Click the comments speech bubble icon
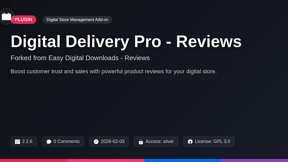 49,142
